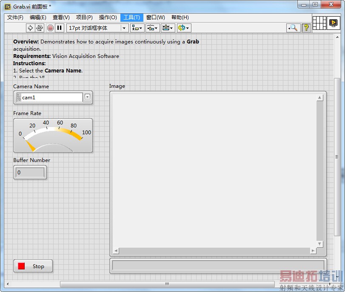Click the 'Requirements: Vision Acquisition Software' text
The width and height of the screenshot is (345, 292).
[x=66, y=56]
